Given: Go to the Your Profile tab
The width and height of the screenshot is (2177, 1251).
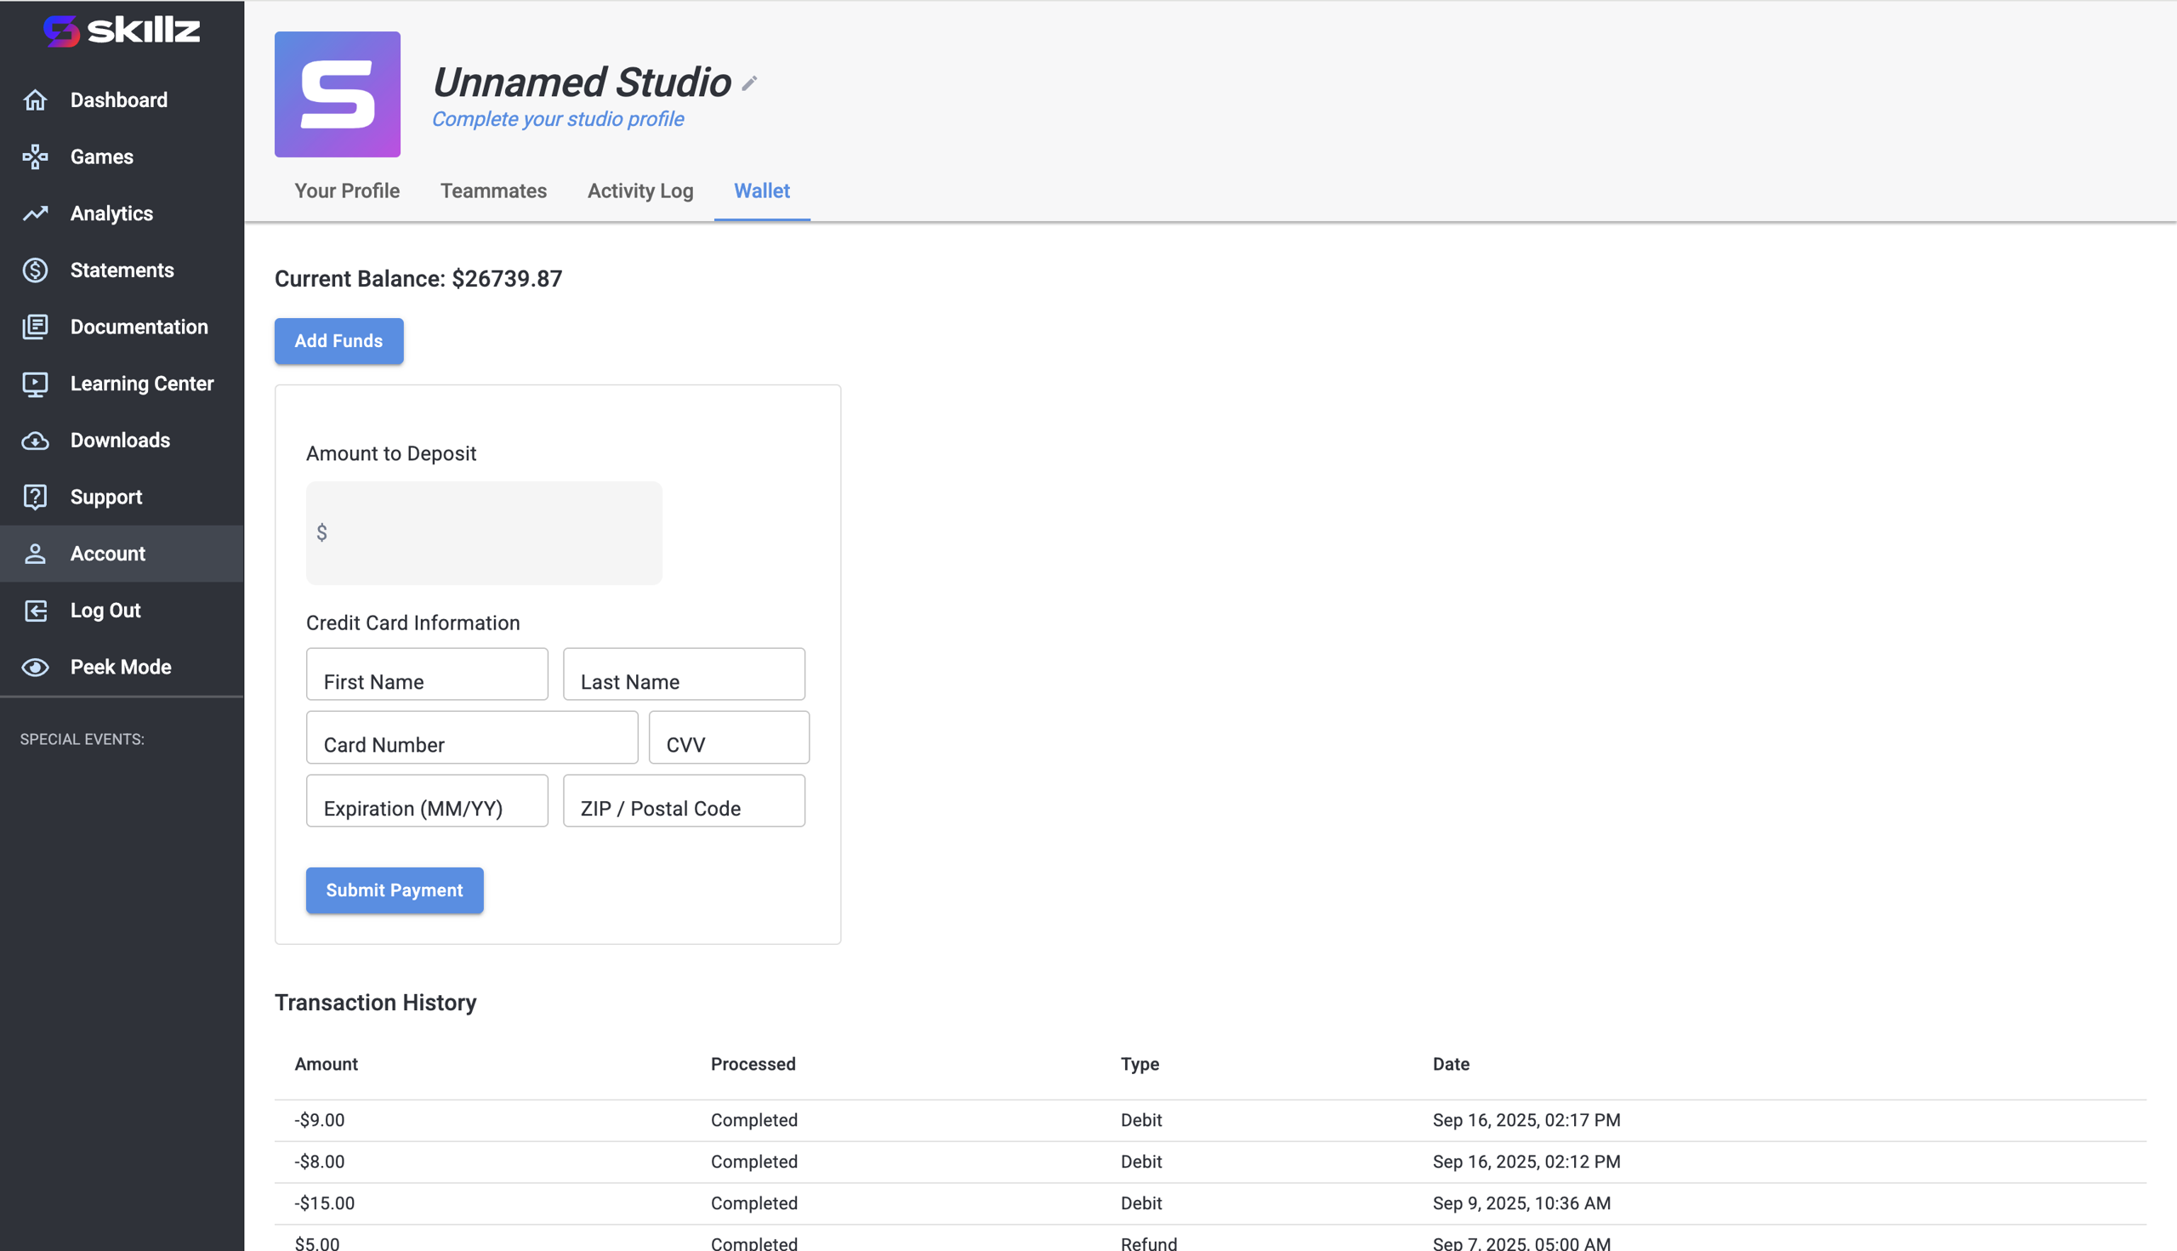Looking at the screenshot, I should coord(347,190).
